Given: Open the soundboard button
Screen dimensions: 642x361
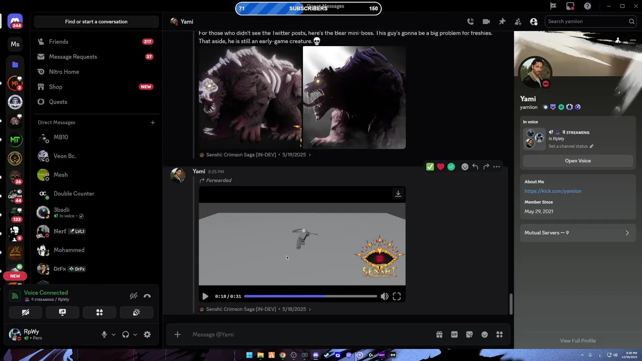Looking at the screenshot, I should [136, 312].
